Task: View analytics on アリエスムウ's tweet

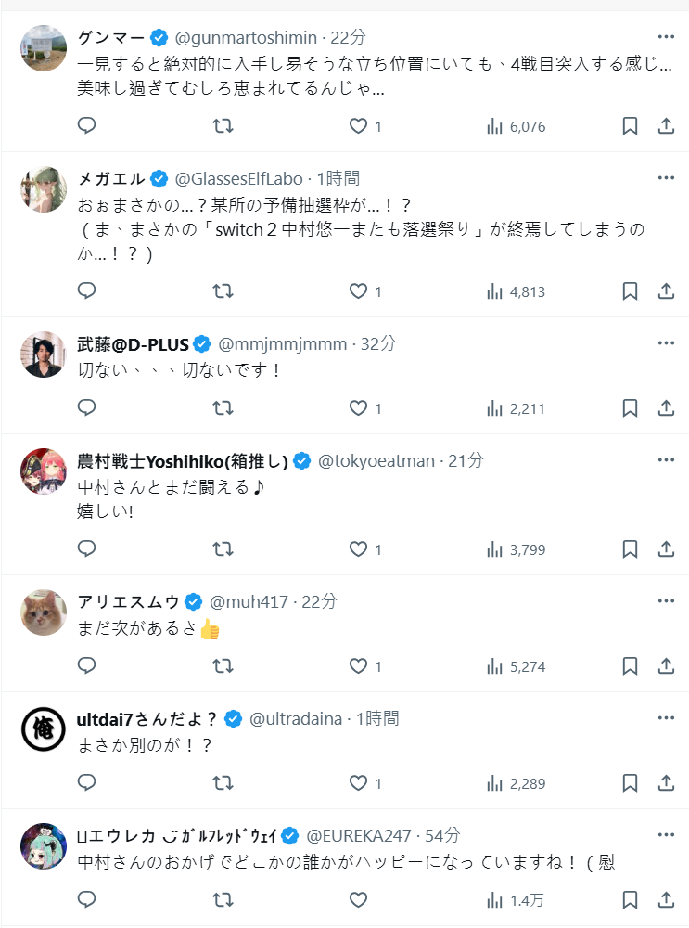Action: (516, 666)
